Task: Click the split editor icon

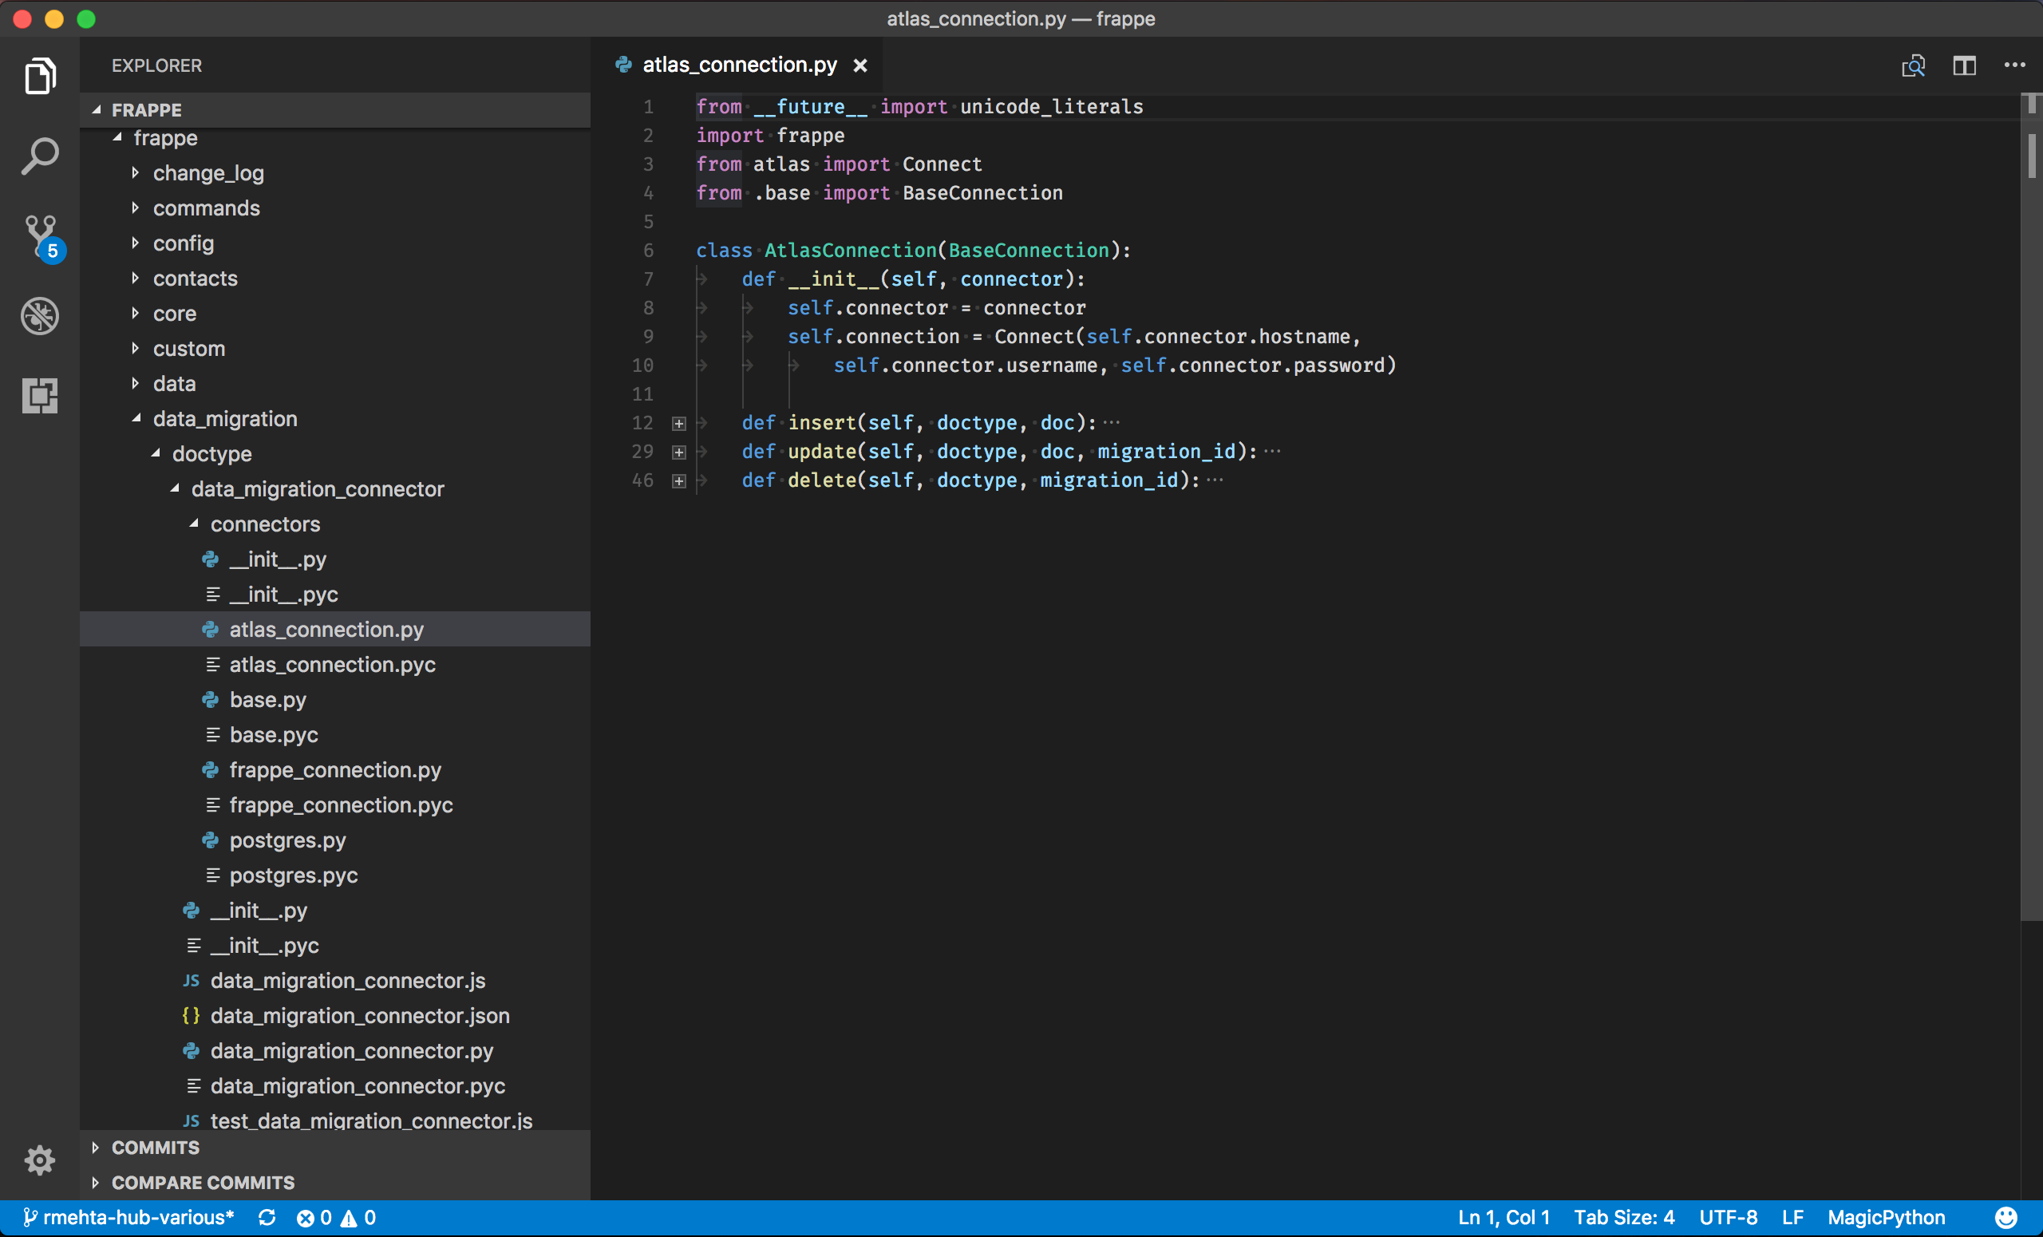Action: 1963,65
